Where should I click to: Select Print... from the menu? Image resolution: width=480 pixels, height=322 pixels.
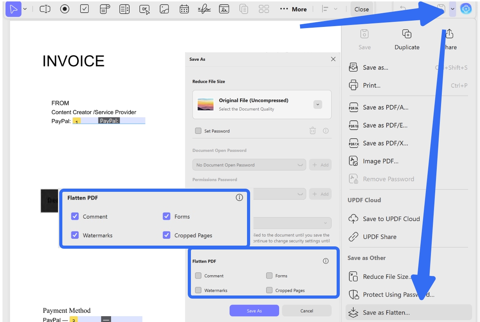tap(408, 85)
